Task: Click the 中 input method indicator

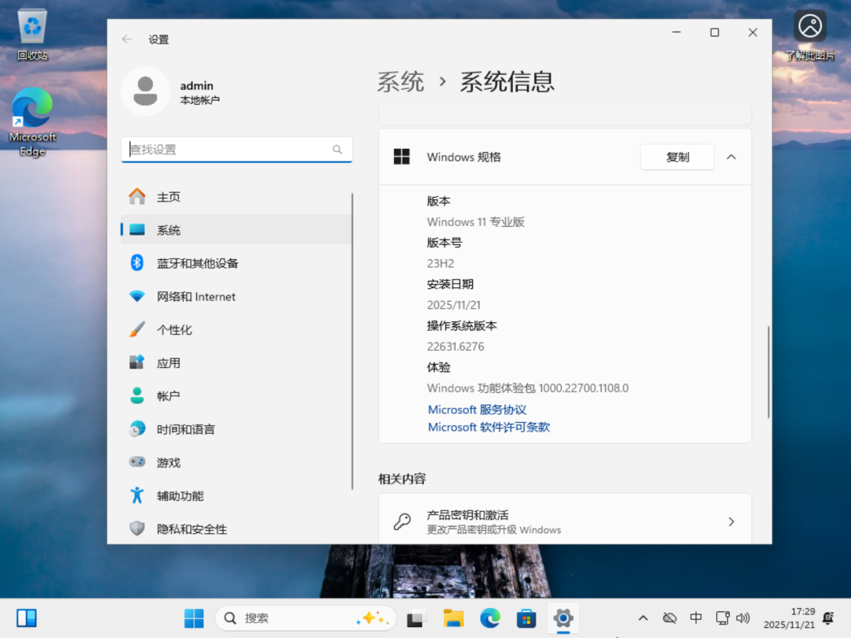Action: 696,618
